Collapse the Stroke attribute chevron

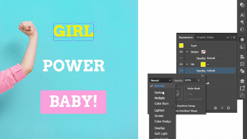coord(187,52)
